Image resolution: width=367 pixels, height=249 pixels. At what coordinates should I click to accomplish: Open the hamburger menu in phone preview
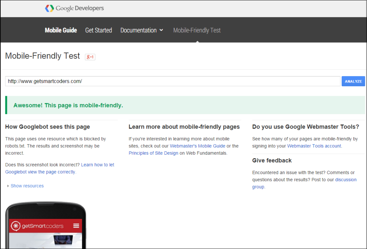click(76, 226)
